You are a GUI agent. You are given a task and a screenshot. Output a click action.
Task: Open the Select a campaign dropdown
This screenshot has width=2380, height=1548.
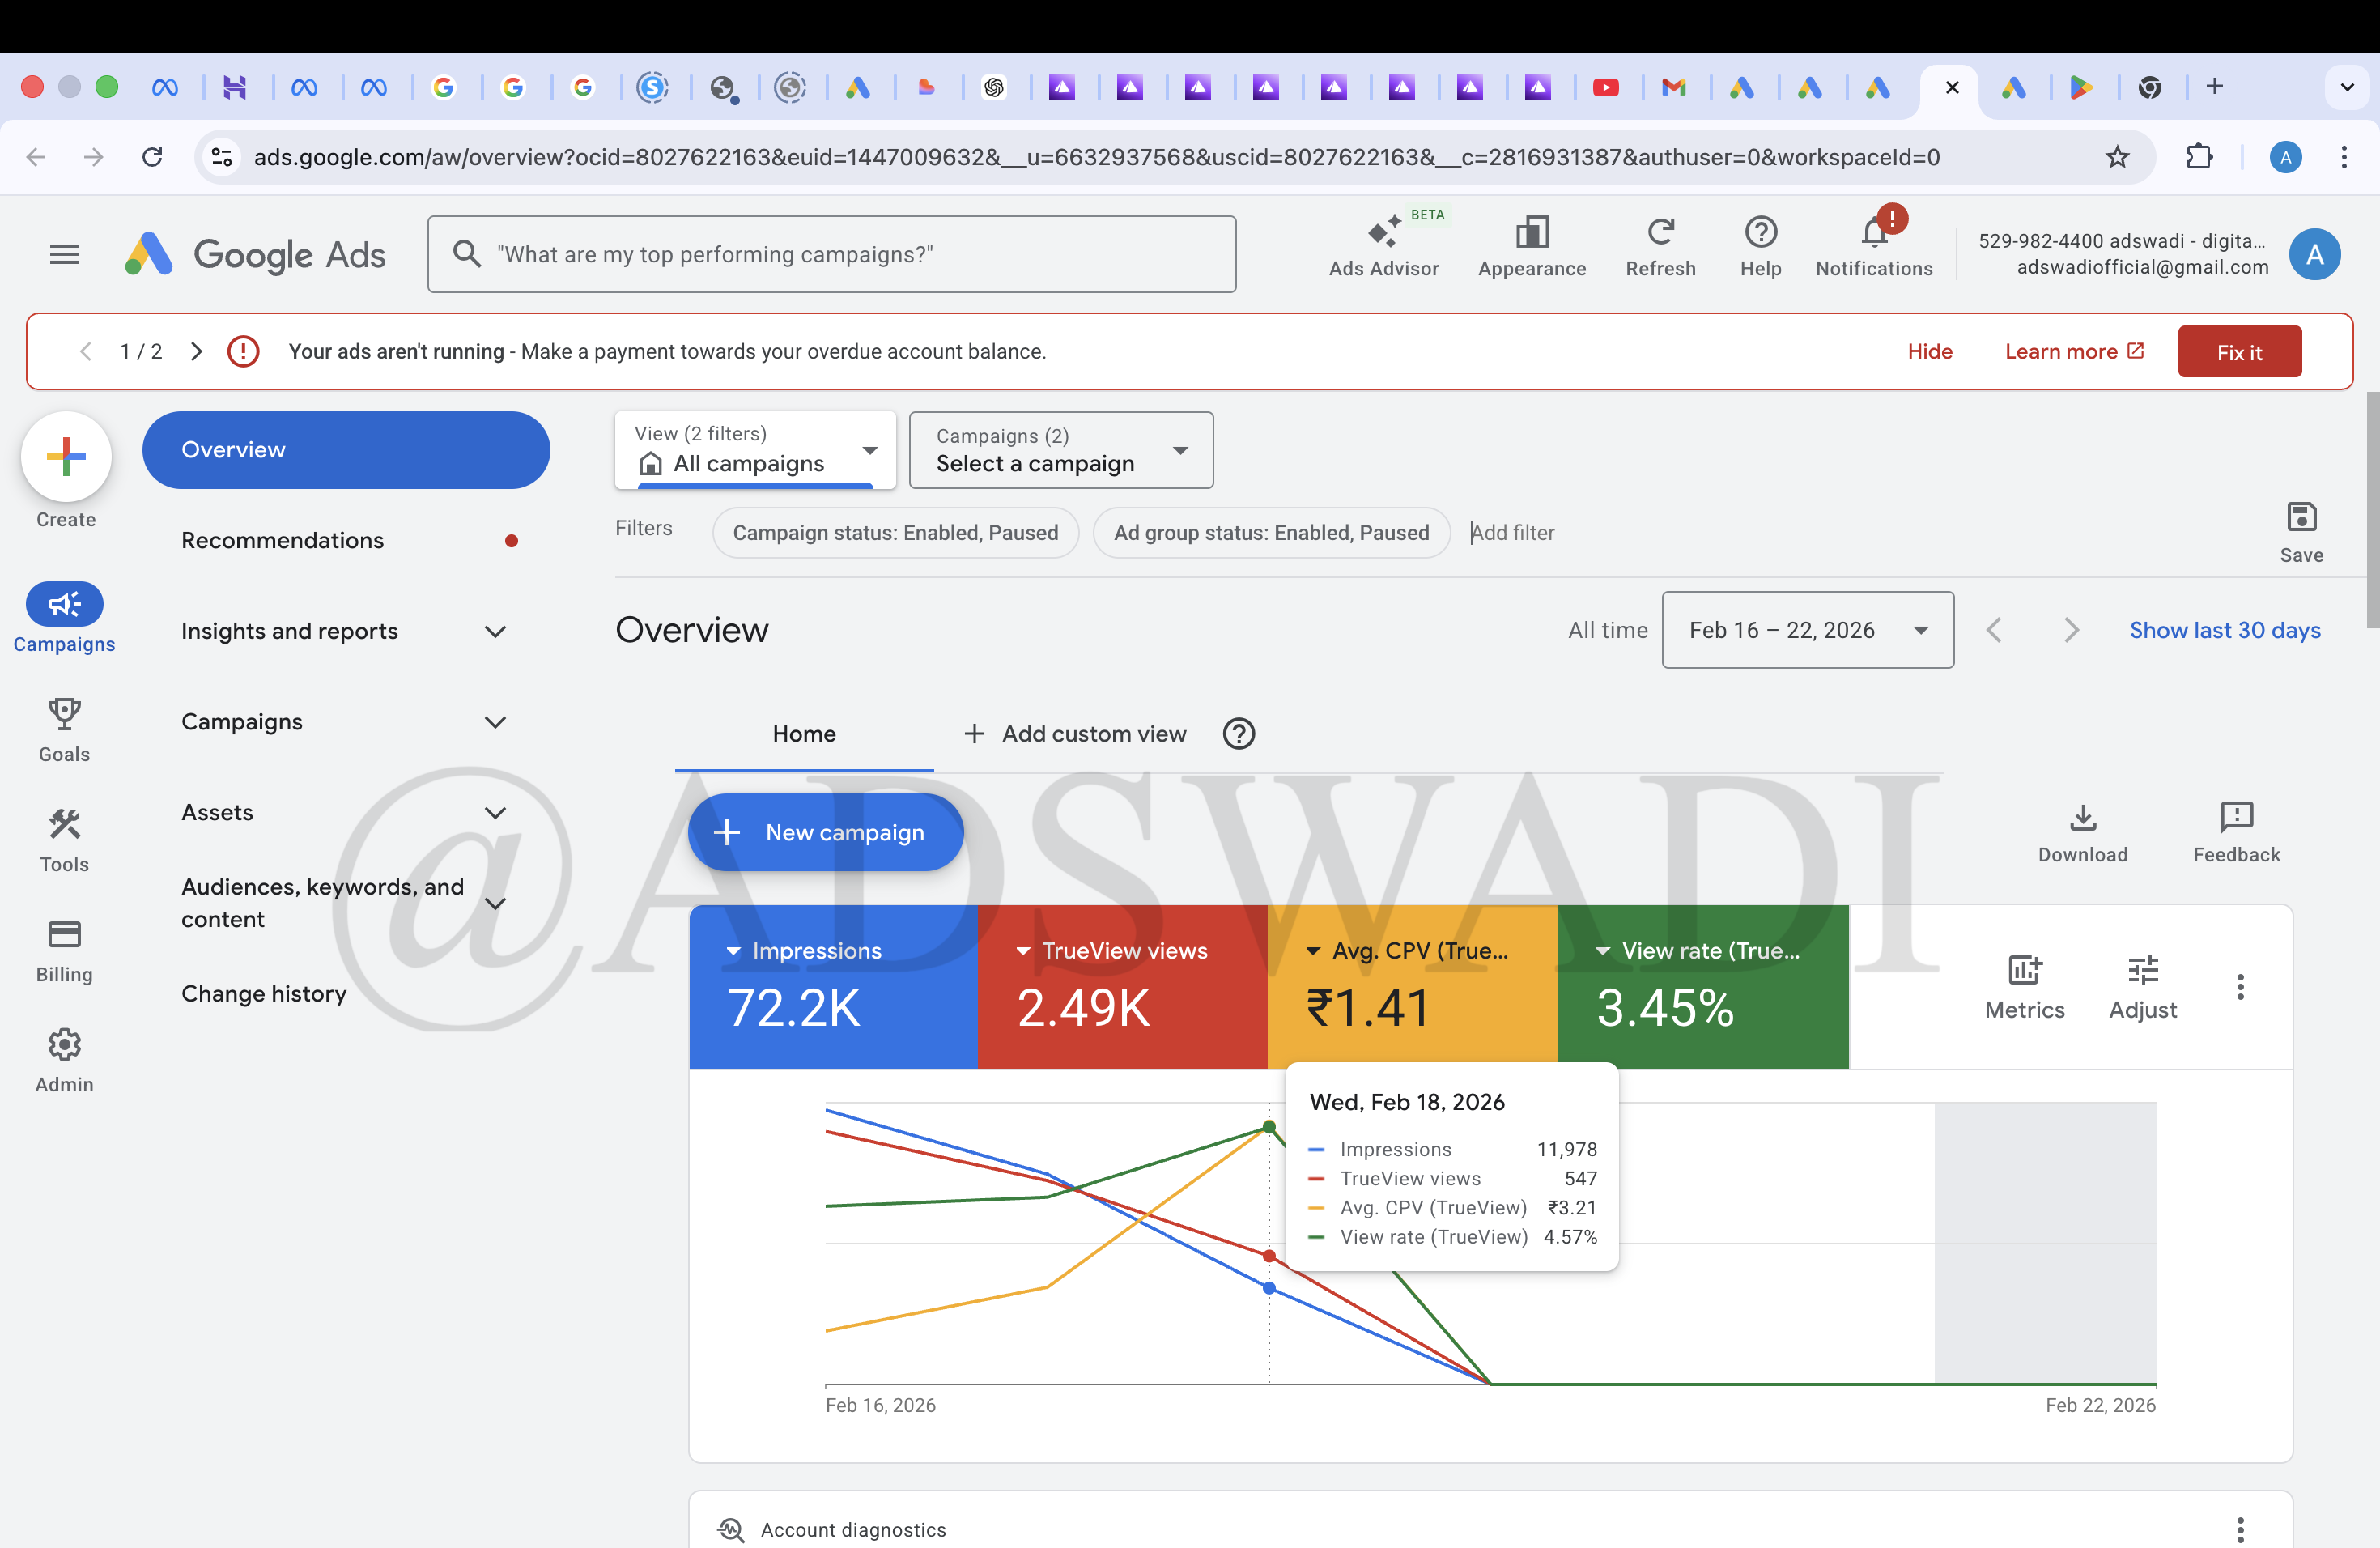coord(1060,450)
